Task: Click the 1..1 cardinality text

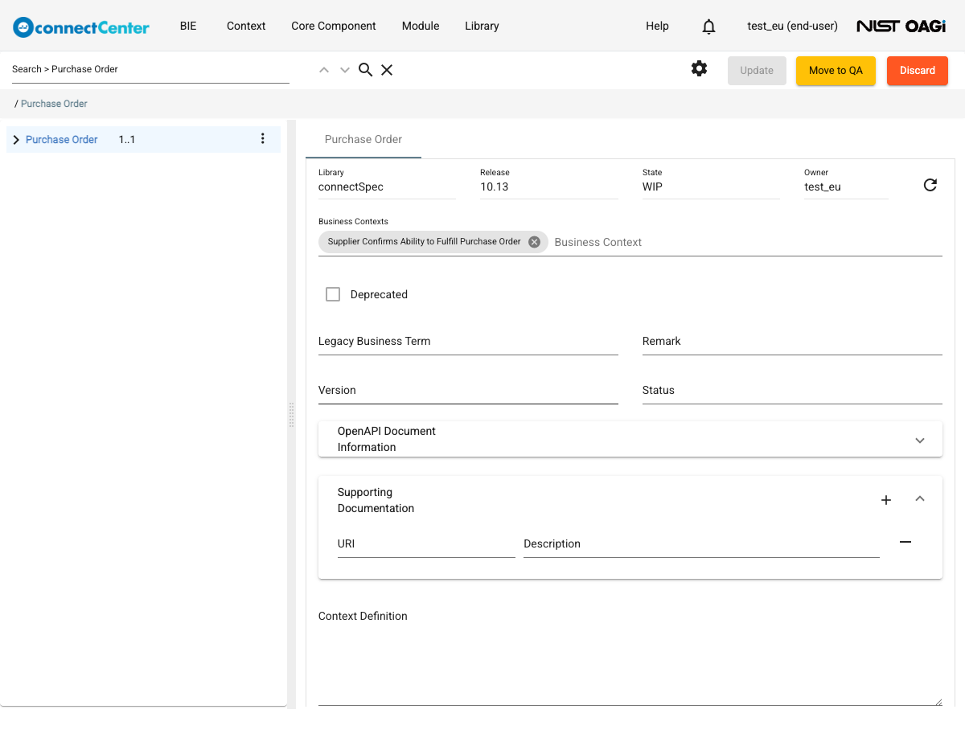Action: tap(127, 139)
